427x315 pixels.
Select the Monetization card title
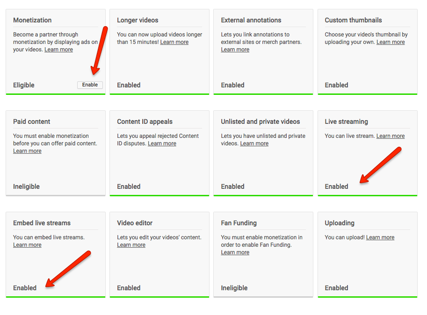coord(32,20)
